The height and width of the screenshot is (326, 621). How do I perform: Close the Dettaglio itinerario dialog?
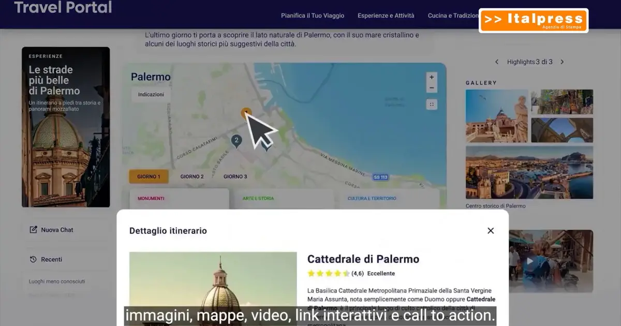(491, 231)
